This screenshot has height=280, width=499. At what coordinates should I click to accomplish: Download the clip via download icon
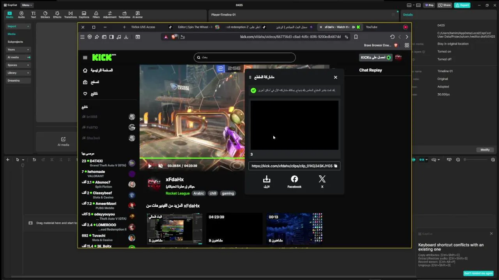point(267,181)
